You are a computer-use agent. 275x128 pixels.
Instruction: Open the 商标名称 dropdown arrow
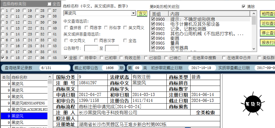click(134, 13)
